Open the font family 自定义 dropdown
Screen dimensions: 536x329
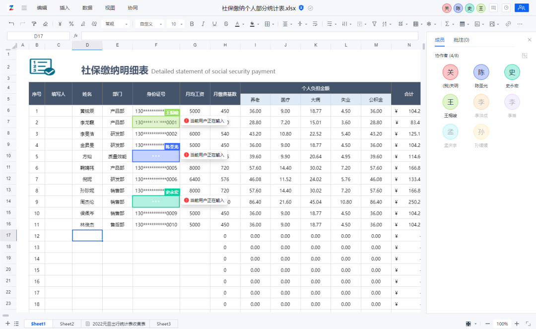pos(150,24)
